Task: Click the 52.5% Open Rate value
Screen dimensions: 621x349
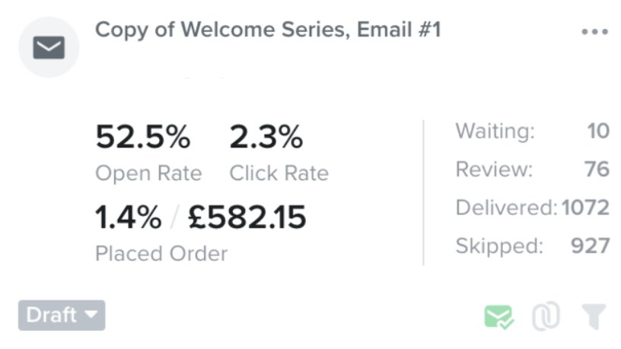Action: (143, 137)
